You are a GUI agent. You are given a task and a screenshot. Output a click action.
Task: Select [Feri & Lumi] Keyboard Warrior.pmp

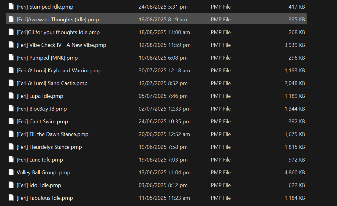tap(59, 71)
